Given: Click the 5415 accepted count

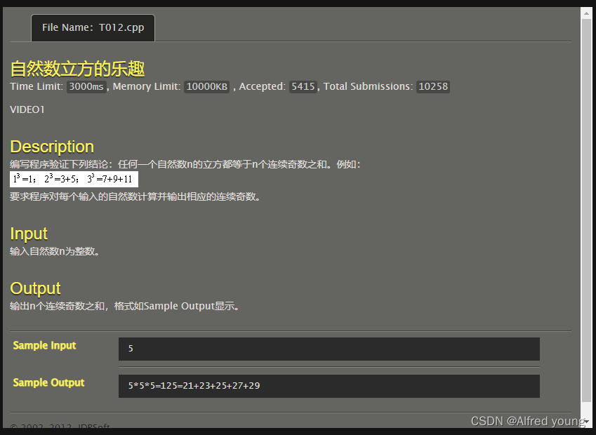Looking at the screenshot, I should (x=303, y=86).
